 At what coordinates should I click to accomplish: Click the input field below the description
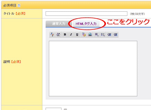[x=54, y=109]
